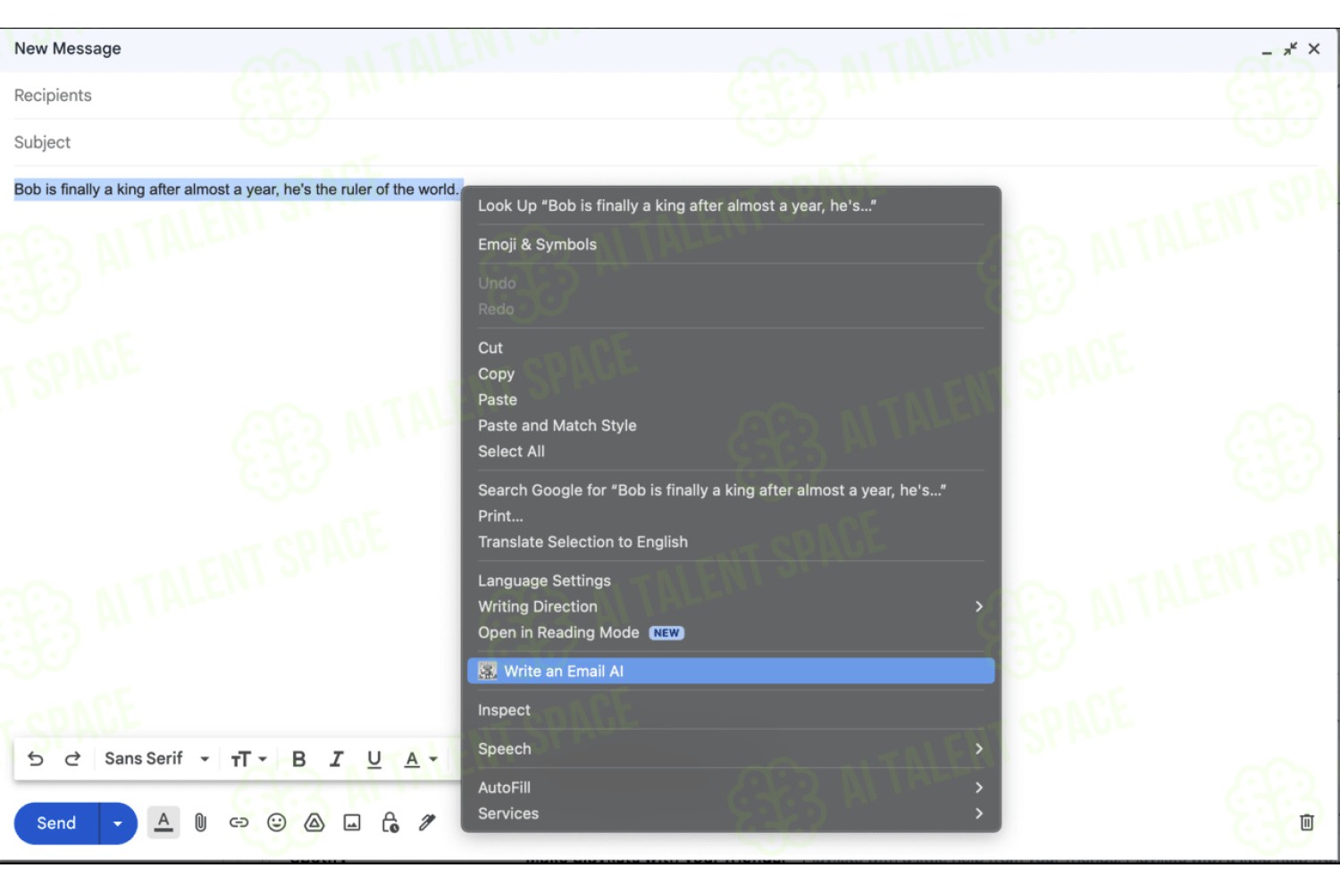Click Search Google for selected text
1340x893 pixels.
[x=731, y=490]
